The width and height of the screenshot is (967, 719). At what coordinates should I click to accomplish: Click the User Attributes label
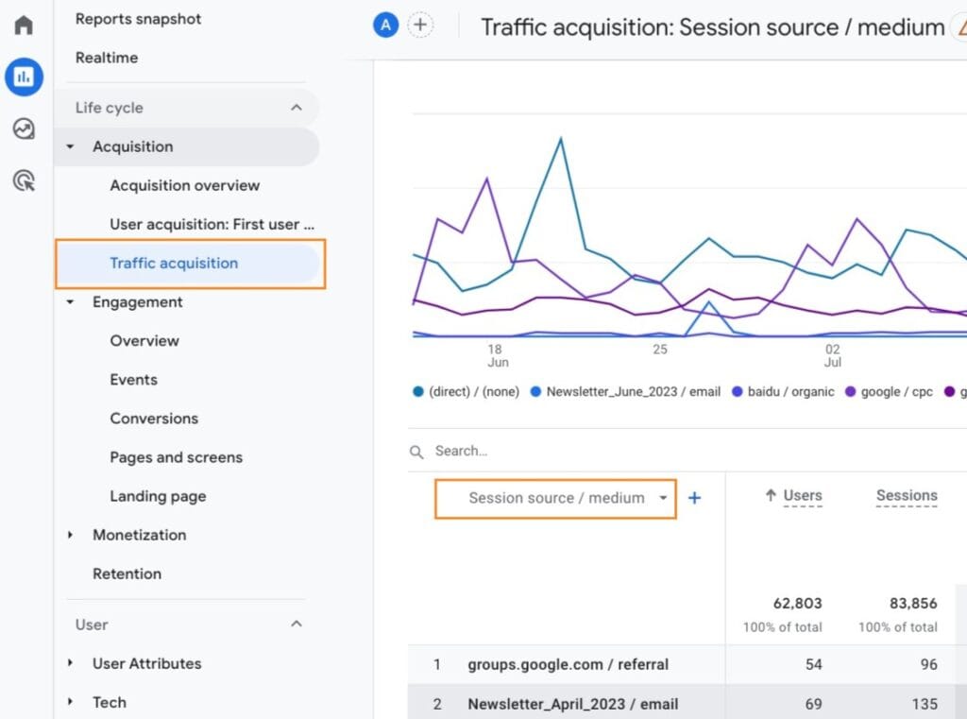pyautogui.click(x=146, y=663)
